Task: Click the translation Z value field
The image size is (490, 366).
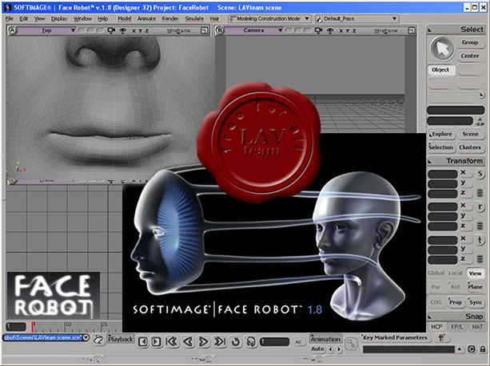Action: (x=443, y=260)
